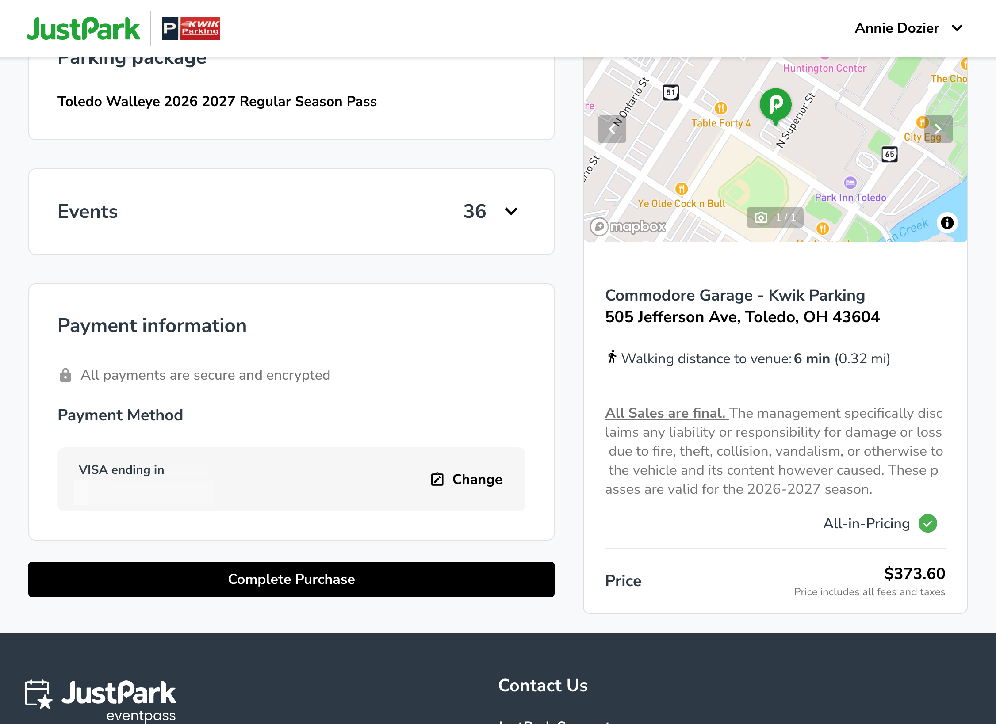This screenshot has height=724, width=996.
Task: Click the 505 Jefferson Ave address
Action: pyautogui.click(x=742, y=317)
